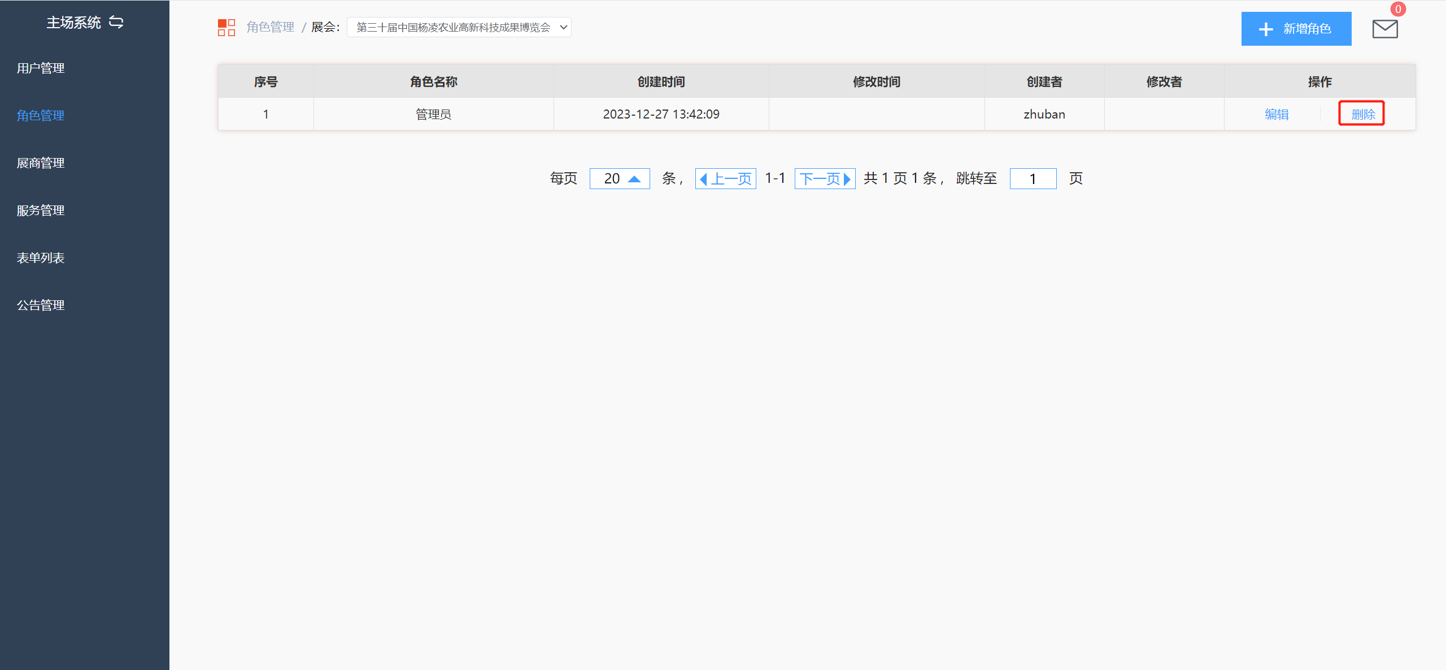Click the 1-1 page range text
The height and width of the screenshot is (670, 1446).
775,178
